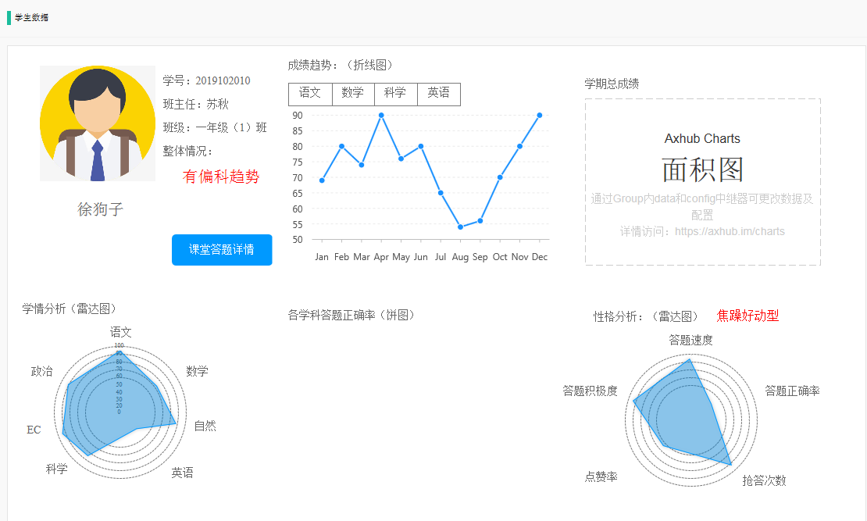Click the student name 徐狗子
The height and width of the screenshot is (521, 867).
(x=100, y=209)
